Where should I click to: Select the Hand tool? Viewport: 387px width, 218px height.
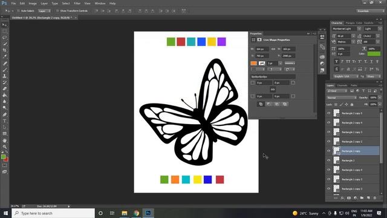click(4, 140)
